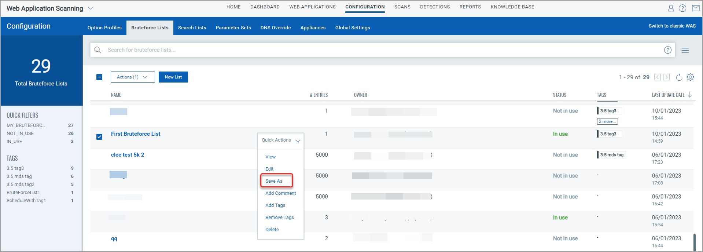This screenshot has width=703, height=252.
Task: Open the hamburger menu beside search bar
Action: coord(685,50)
